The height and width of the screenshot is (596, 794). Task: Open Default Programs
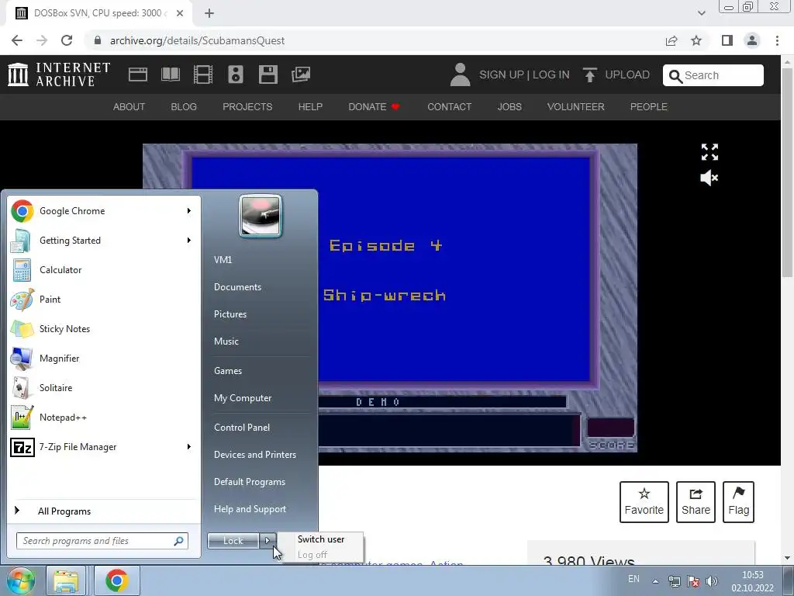pos(250,481)
